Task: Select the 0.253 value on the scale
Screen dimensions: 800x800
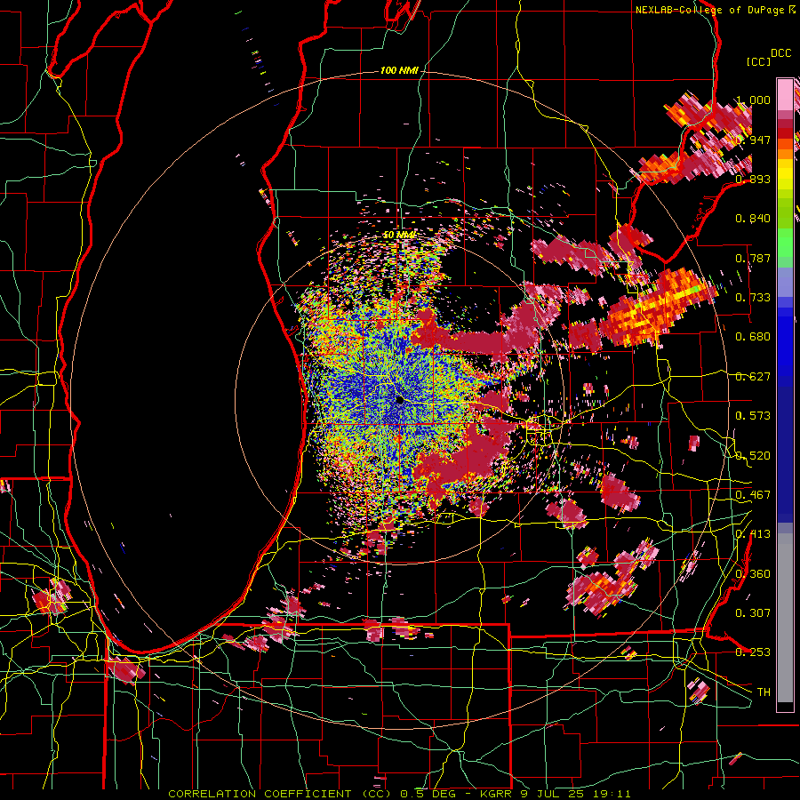Action: (x=753, y=652)
